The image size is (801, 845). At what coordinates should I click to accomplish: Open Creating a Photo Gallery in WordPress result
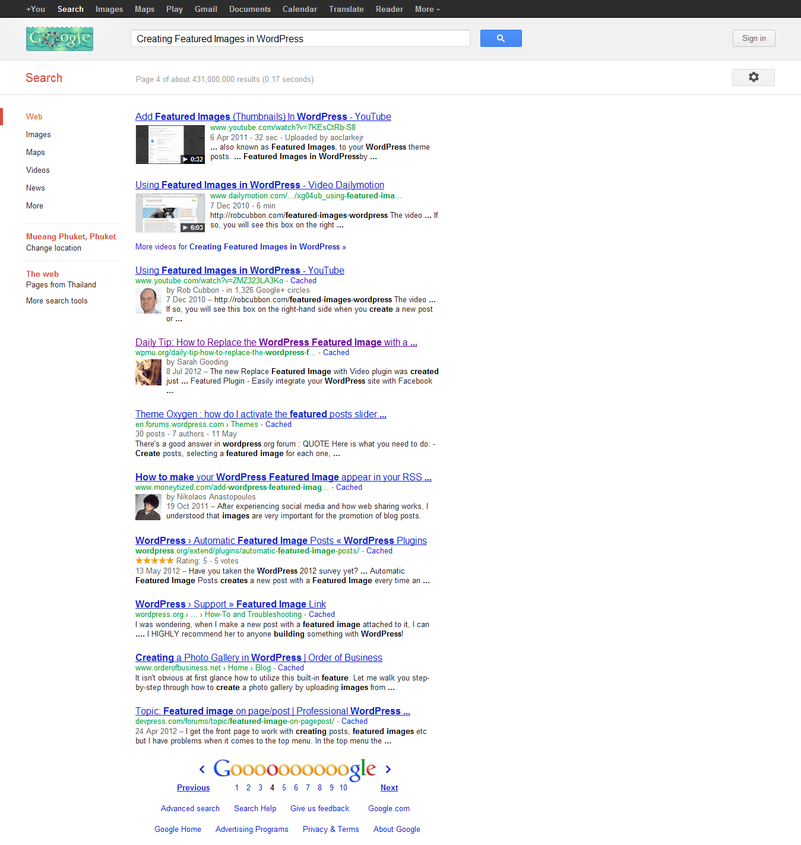(x=259, y=657)
